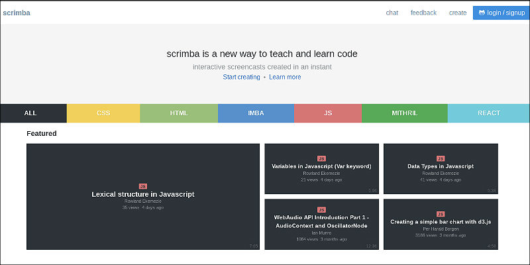The image size is (530, 265).
Task: Open the Learn more link
Action: (x=285, y=77)
